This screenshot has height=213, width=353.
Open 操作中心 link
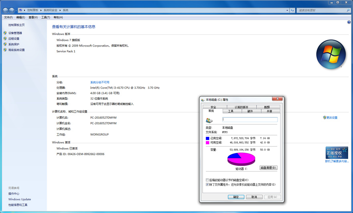point(14,194)
